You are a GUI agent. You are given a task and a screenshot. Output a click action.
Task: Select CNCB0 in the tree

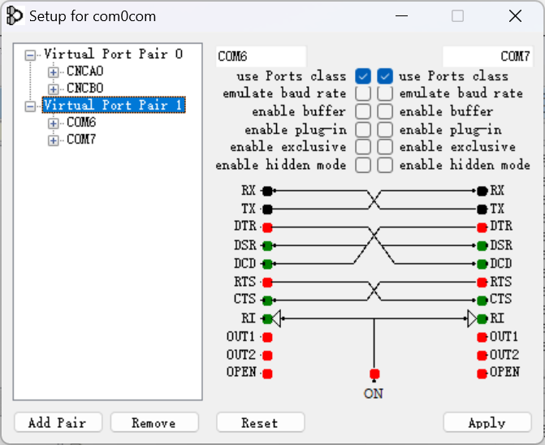tap(85, 89)
